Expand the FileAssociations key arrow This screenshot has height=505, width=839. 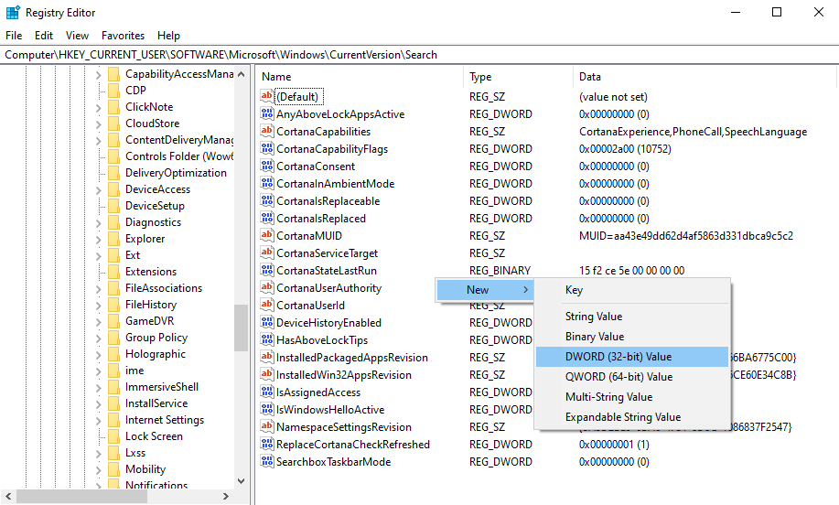(99, 289)
